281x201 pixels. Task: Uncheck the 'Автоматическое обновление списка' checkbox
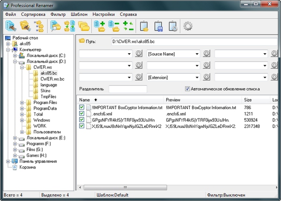click(x=187, y=89)
